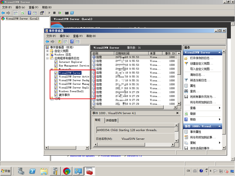Image resolution: width=235 pixels, height=176 pixels.
Task: Open the saved log via 打开保存的日志
Action: coord(201,58)
